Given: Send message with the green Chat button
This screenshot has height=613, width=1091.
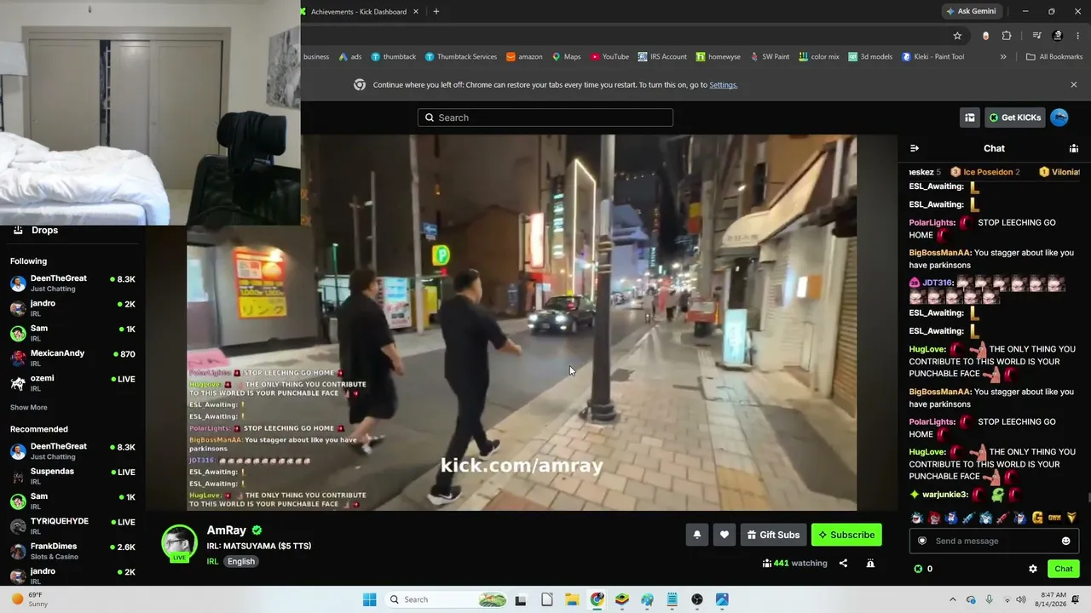Looking at the screenshot, I should click(x=1064, y=569).
